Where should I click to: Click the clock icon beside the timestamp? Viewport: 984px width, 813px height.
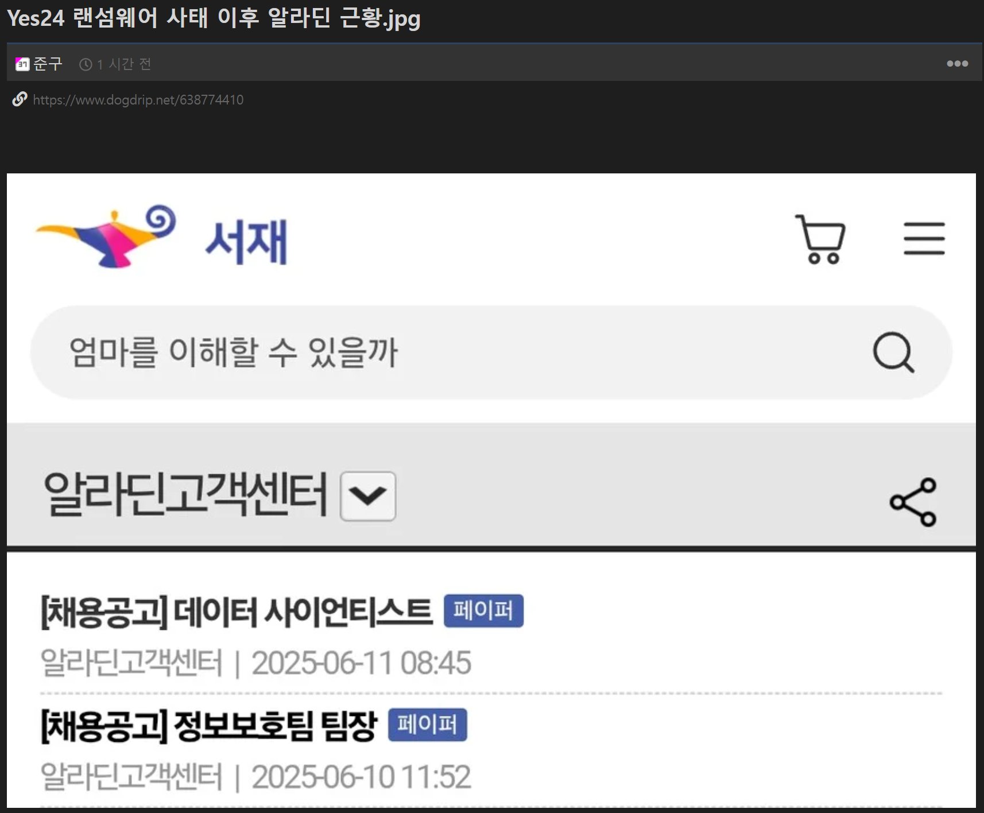click(86, 64)
